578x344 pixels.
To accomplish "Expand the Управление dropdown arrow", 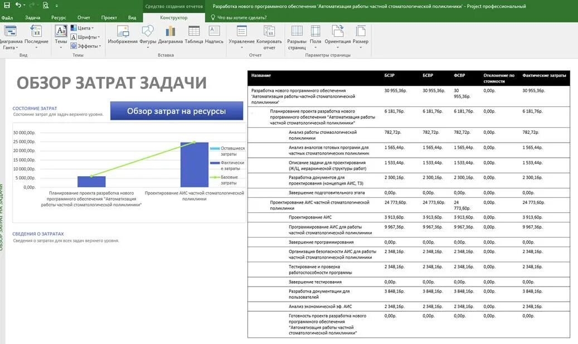I will click(x=241, y=47).
